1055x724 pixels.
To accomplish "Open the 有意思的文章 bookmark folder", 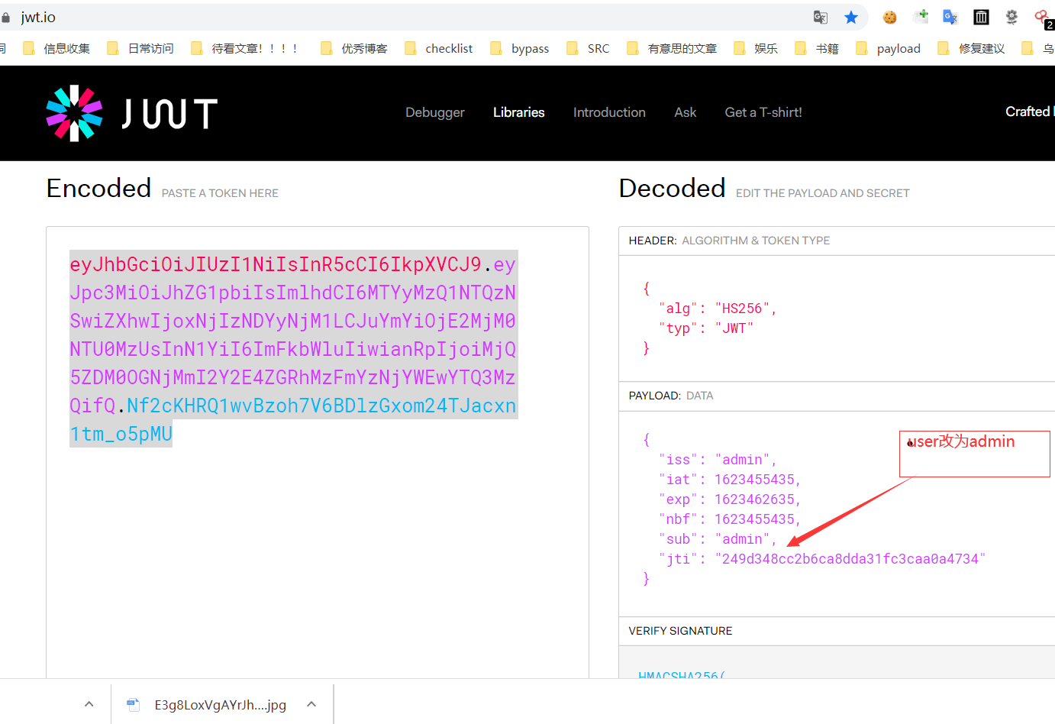I will pyautogui.click(x=672, y=48).
